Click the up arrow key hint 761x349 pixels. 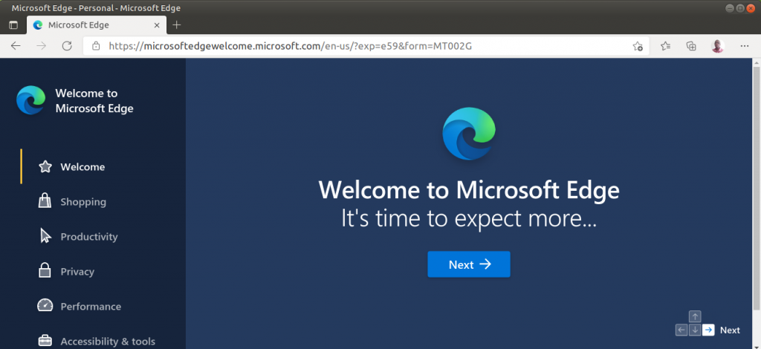695,316
